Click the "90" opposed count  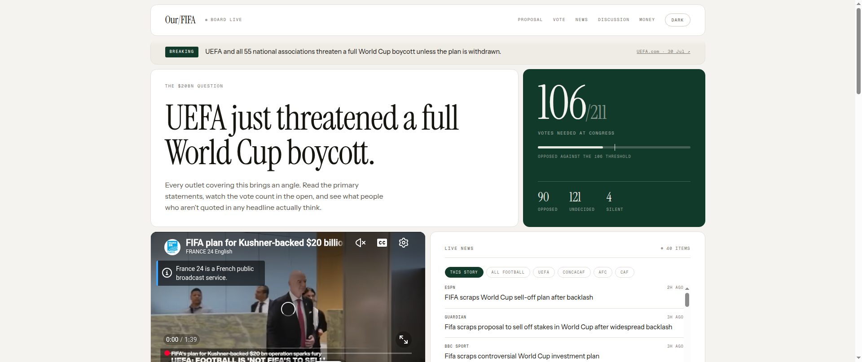(x=543, y=197)
